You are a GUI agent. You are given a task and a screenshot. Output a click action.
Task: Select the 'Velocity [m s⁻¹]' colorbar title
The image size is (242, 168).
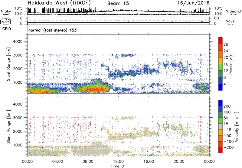pos(237,126)
